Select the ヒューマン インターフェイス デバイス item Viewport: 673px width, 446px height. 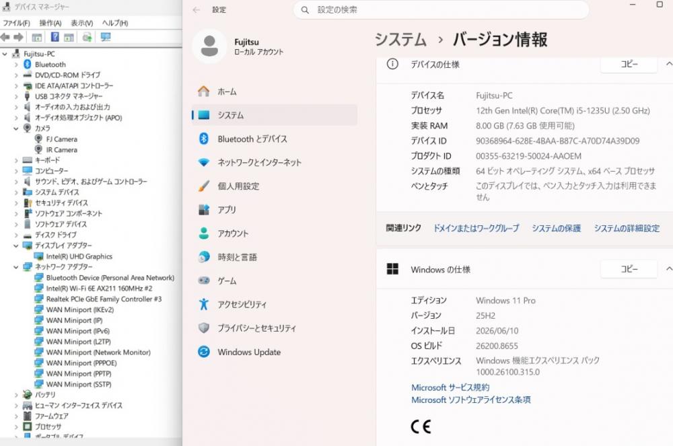79,405
